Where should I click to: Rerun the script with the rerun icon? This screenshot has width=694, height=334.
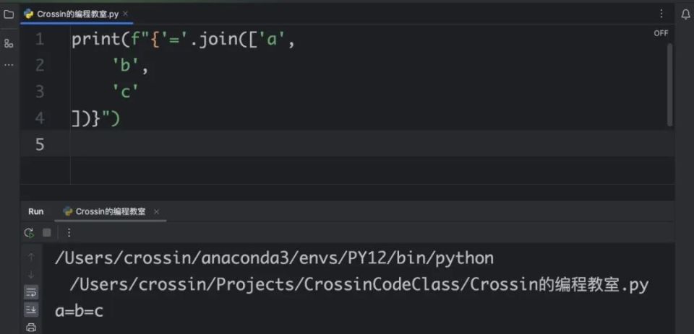[29, 232]
